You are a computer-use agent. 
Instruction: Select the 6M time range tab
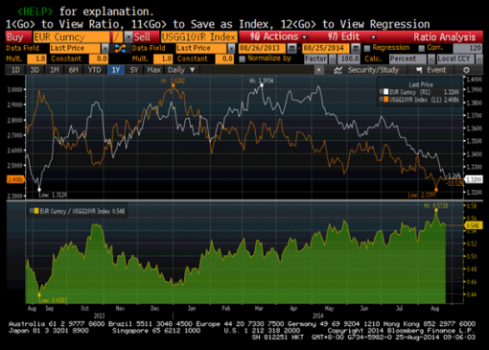tap(74, 70)
